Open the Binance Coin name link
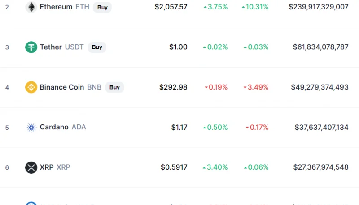The width and height of the screenshot is (359, 205). [62, 87]
